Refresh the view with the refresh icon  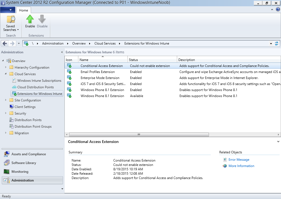click(x=277, y=43)
